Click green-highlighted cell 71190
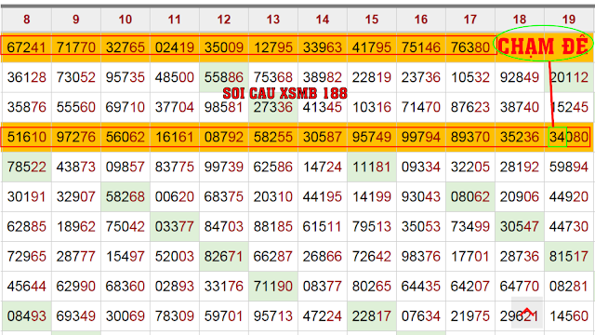The width and height of the screenshot is (595, 335). tap(273, 286)
